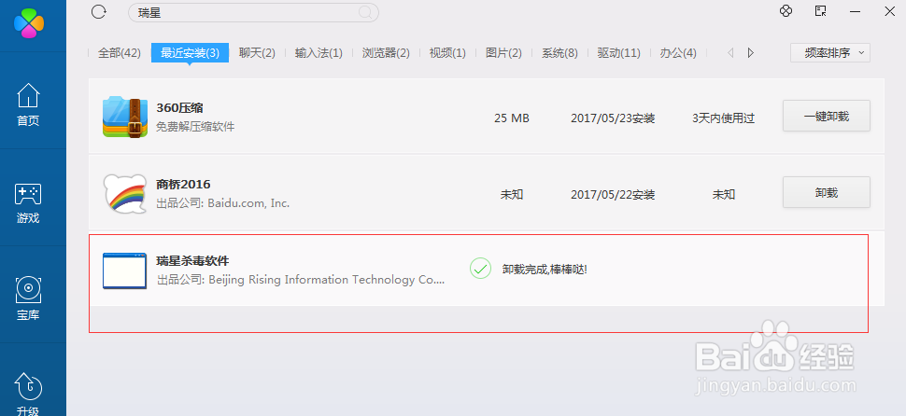
Task: Click the colorful clover app logo
Action: point(29,23)
